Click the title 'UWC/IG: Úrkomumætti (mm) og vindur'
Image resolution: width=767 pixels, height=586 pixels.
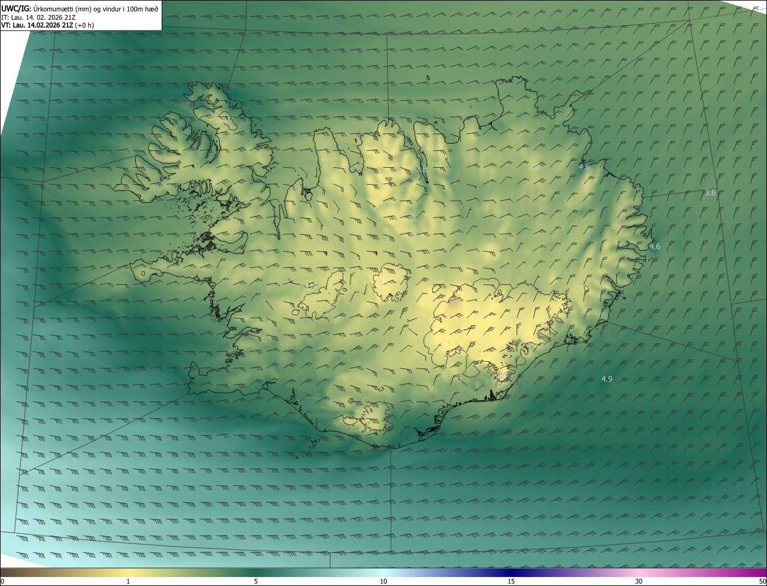pyautogui.click(x=80, y=8)
